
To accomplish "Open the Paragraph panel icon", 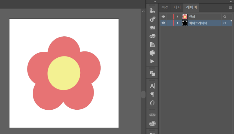I will pyautogui.click(x=152, y=94).
